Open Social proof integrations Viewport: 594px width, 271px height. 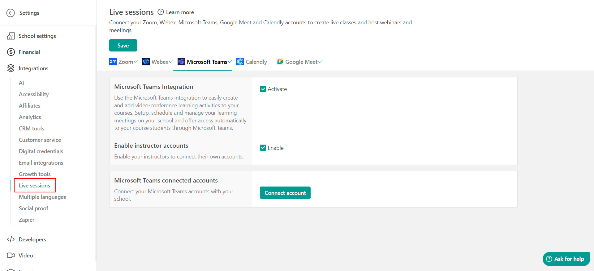coord(33,208)
